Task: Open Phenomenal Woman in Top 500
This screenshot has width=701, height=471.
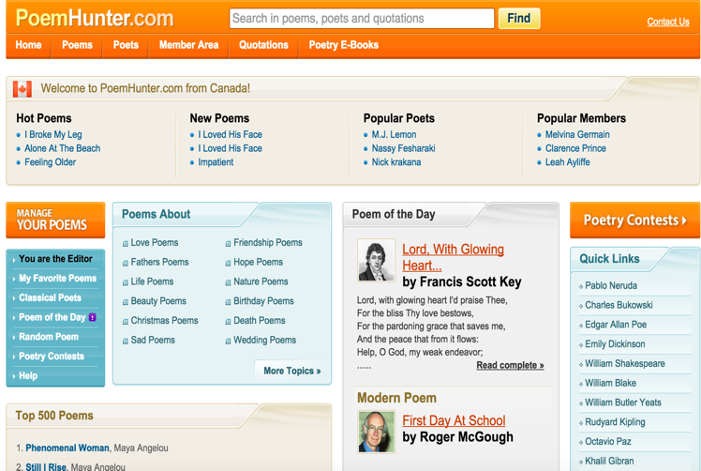Action: (67, 448)
